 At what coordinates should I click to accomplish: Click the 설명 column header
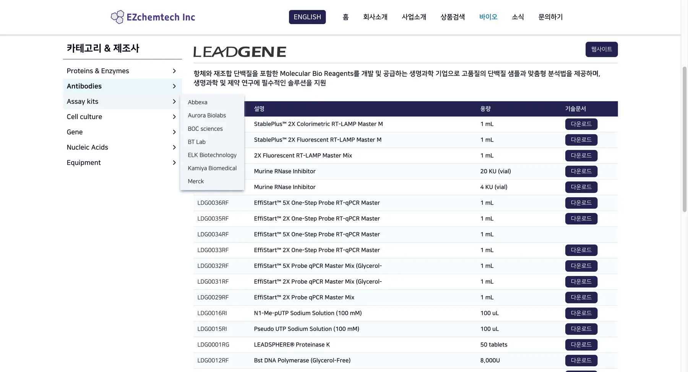pyautogui.click(x=259, y=109)
